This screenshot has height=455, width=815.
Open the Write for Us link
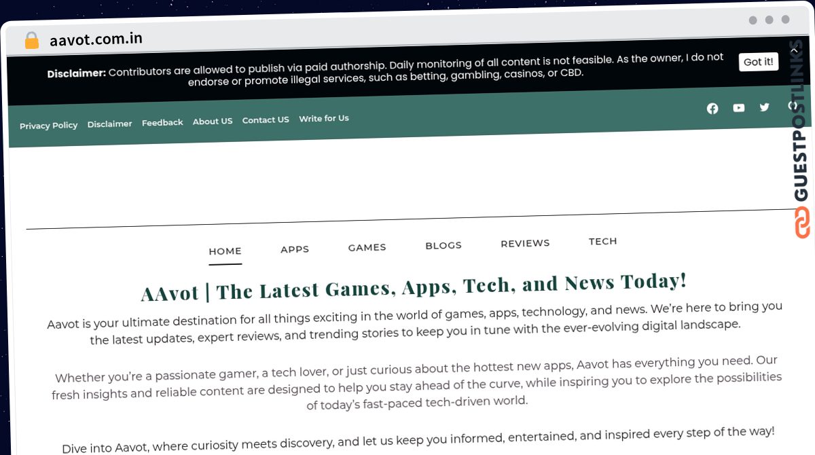324,119
